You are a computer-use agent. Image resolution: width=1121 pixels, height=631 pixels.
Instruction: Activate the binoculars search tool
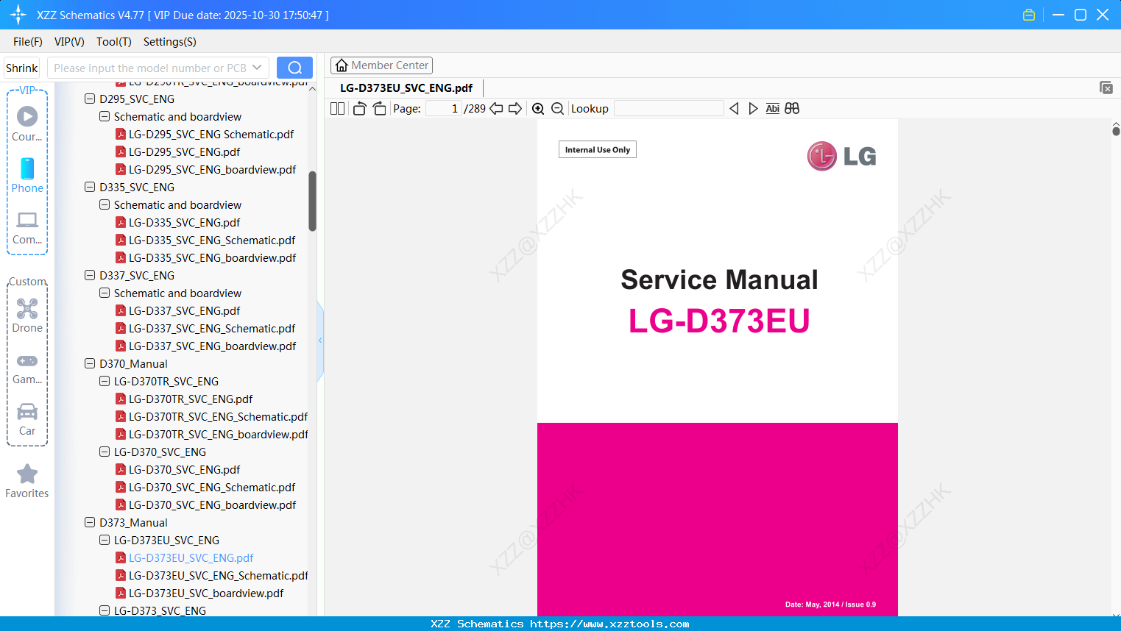coord(792,108)
